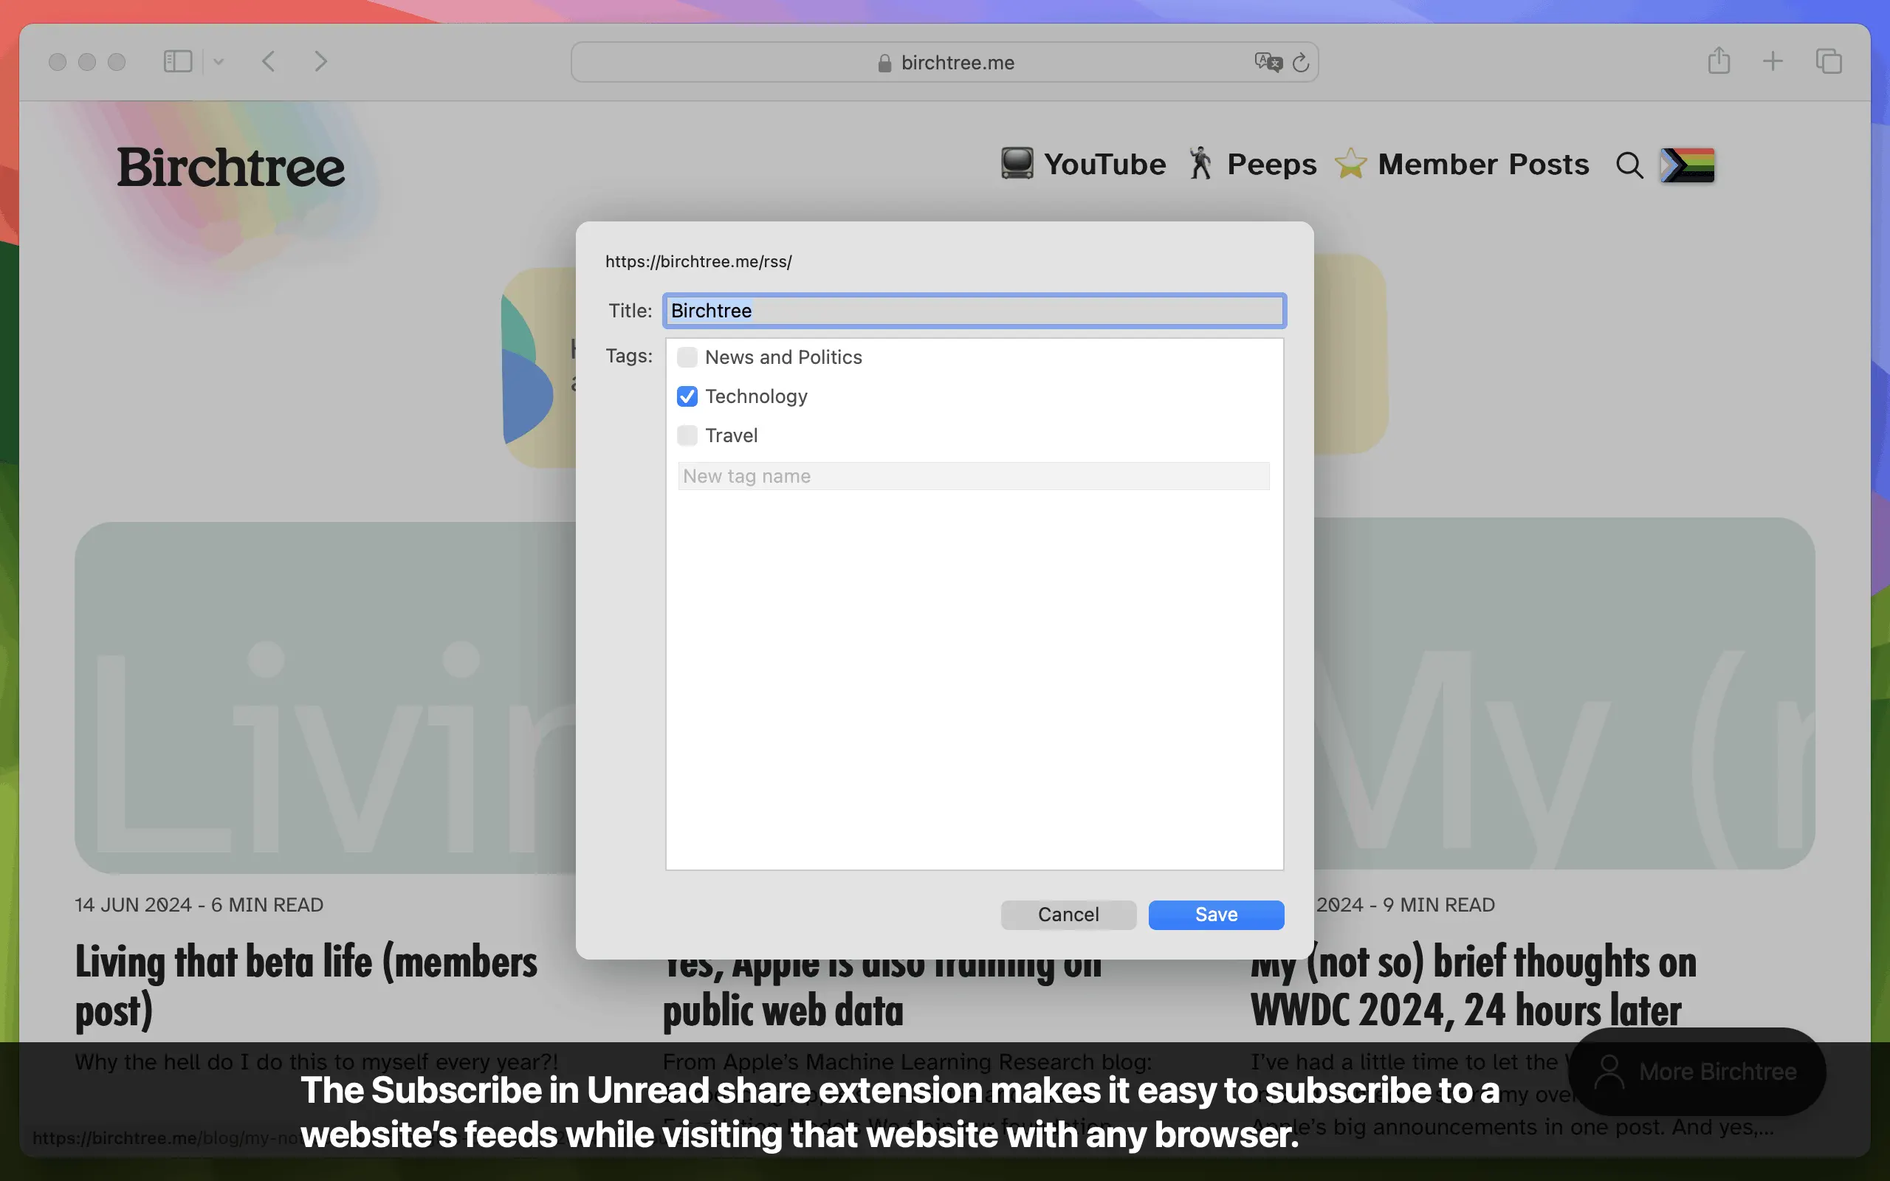Open the Share menu in the Safari toolbar
The image size is (1890, 1181).
click(x=1718, y=61)
